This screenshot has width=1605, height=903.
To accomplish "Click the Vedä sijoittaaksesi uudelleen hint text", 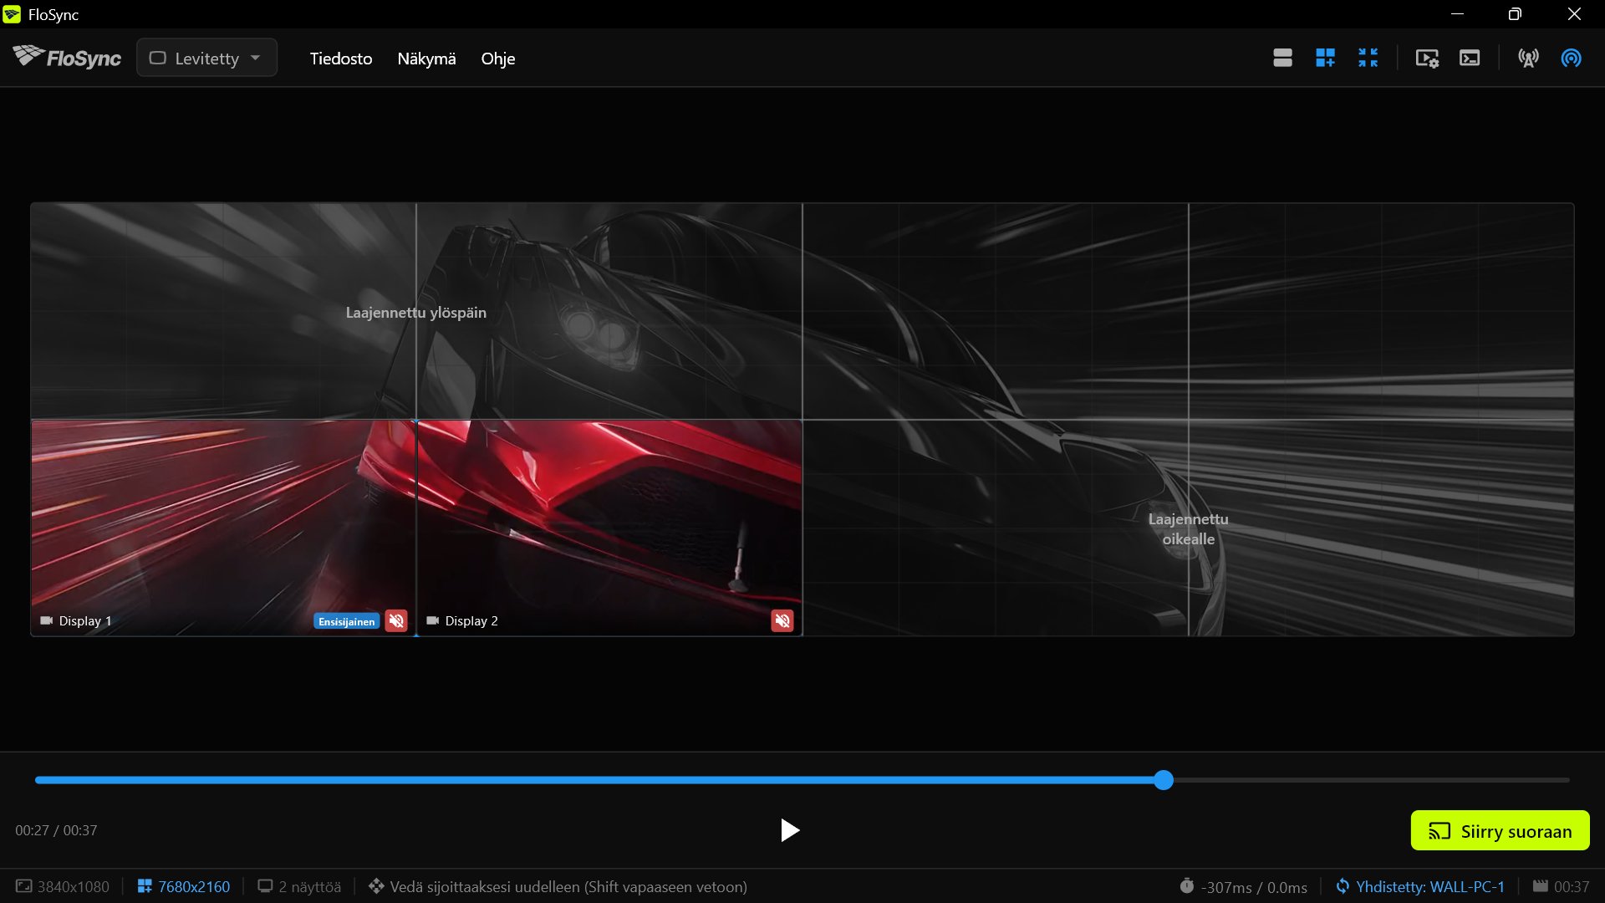I will click(x=568, y=886).
